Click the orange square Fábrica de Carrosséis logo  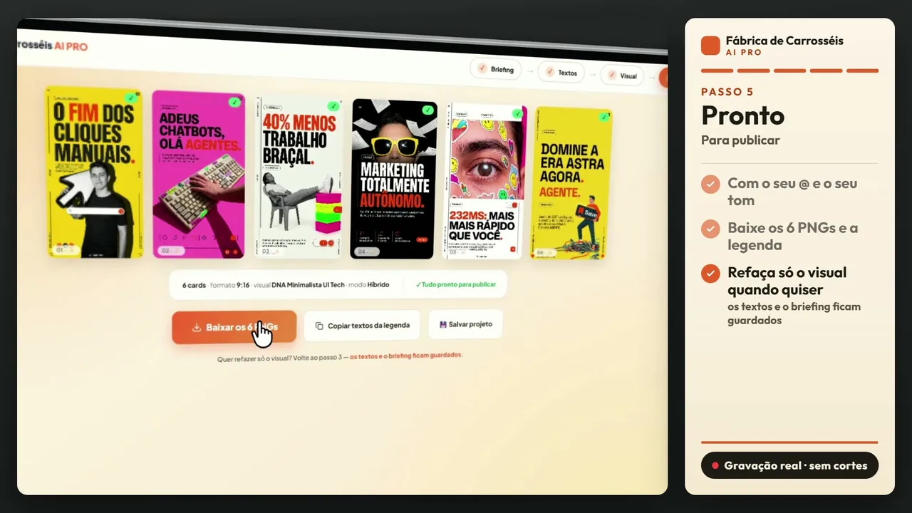tap(710, 46)
